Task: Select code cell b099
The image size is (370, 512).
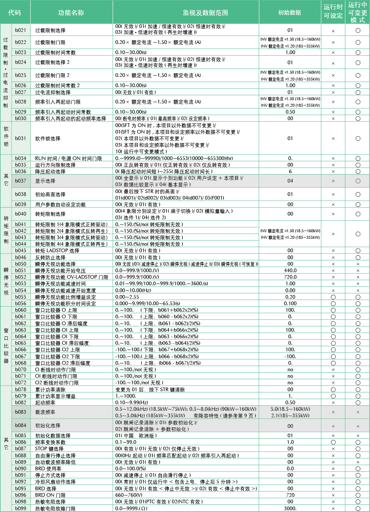Action: pyautogui.click(x=21, y=508)
